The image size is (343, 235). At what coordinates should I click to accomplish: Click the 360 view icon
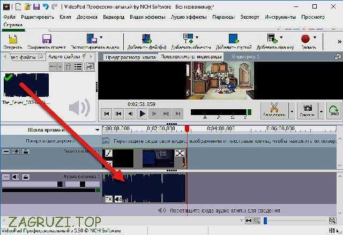[334, 110]
